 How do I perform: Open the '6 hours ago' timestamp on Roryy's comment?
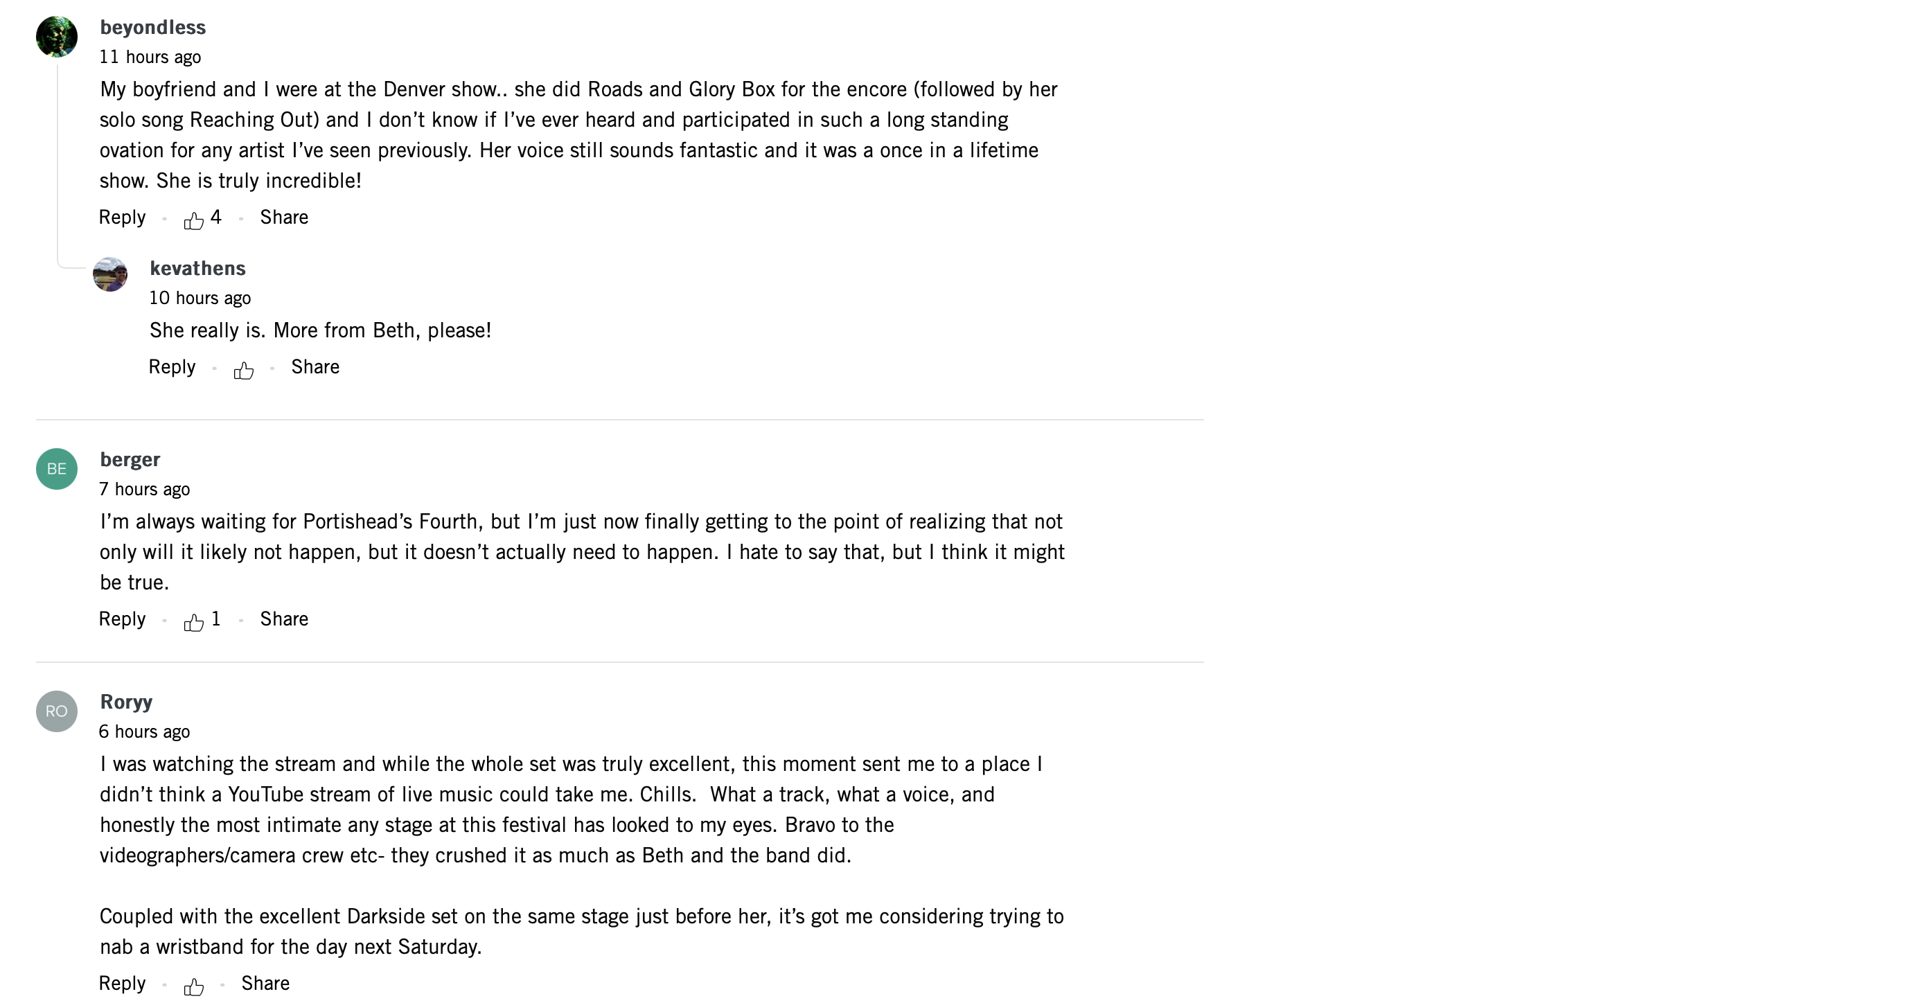coord(145,732)
